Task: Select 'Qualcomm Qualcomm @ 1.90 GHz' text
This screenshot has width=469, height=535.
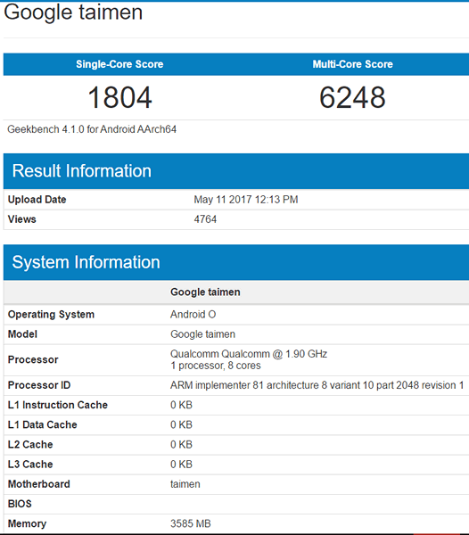Action: tap(249, 354)
